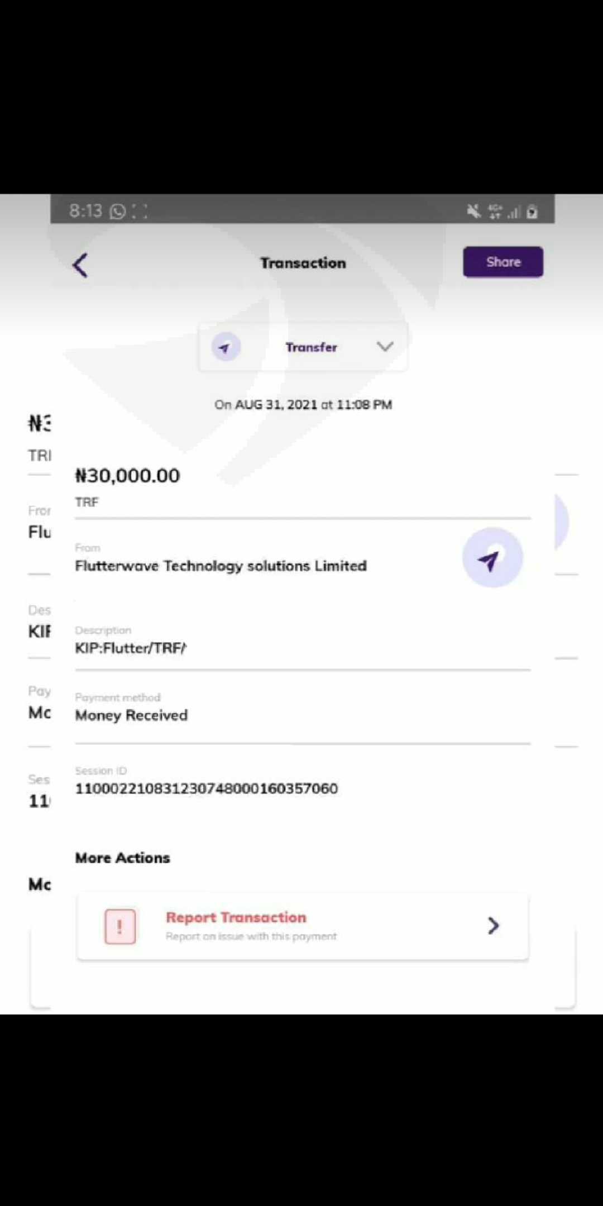
Task: Expand the Transfer dropdown chevron
Action: click(385, 347)
